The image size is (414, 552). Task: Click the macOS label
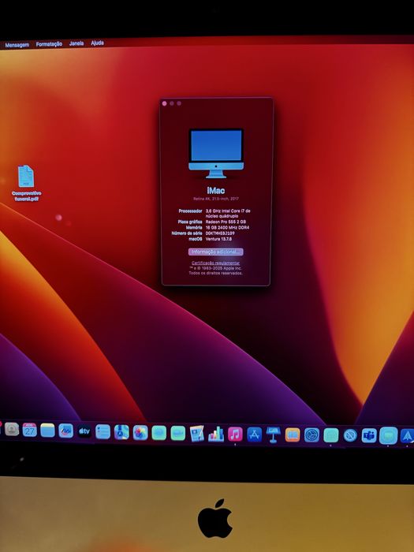click(x=196, y=239)
